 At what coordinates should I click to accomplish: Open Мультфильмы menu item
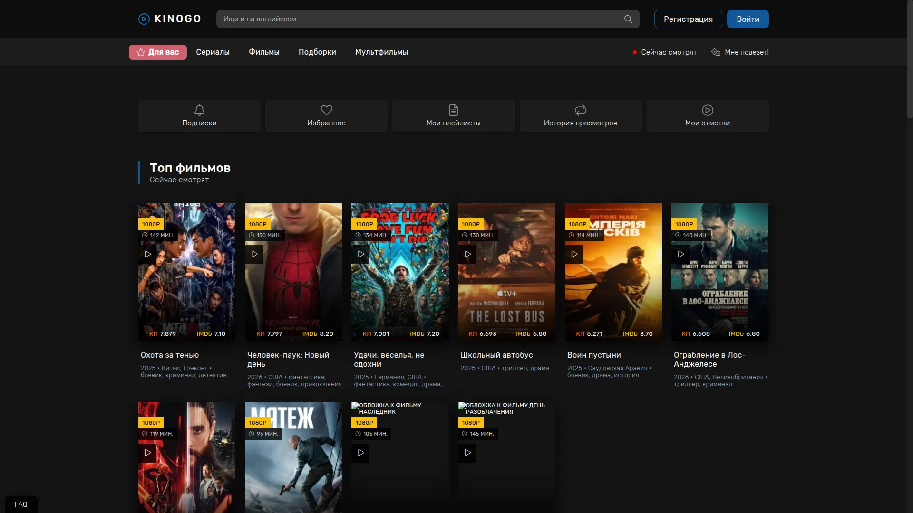tap(381, 52)
